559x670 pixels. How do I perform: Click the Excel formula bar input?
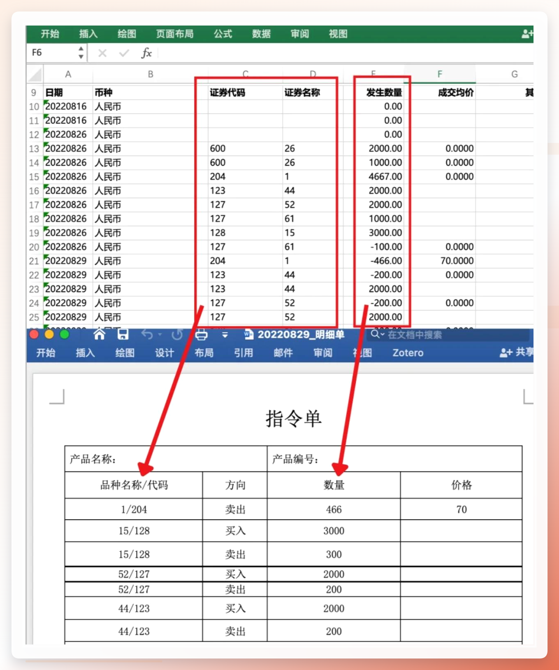[x=346, y=53]
